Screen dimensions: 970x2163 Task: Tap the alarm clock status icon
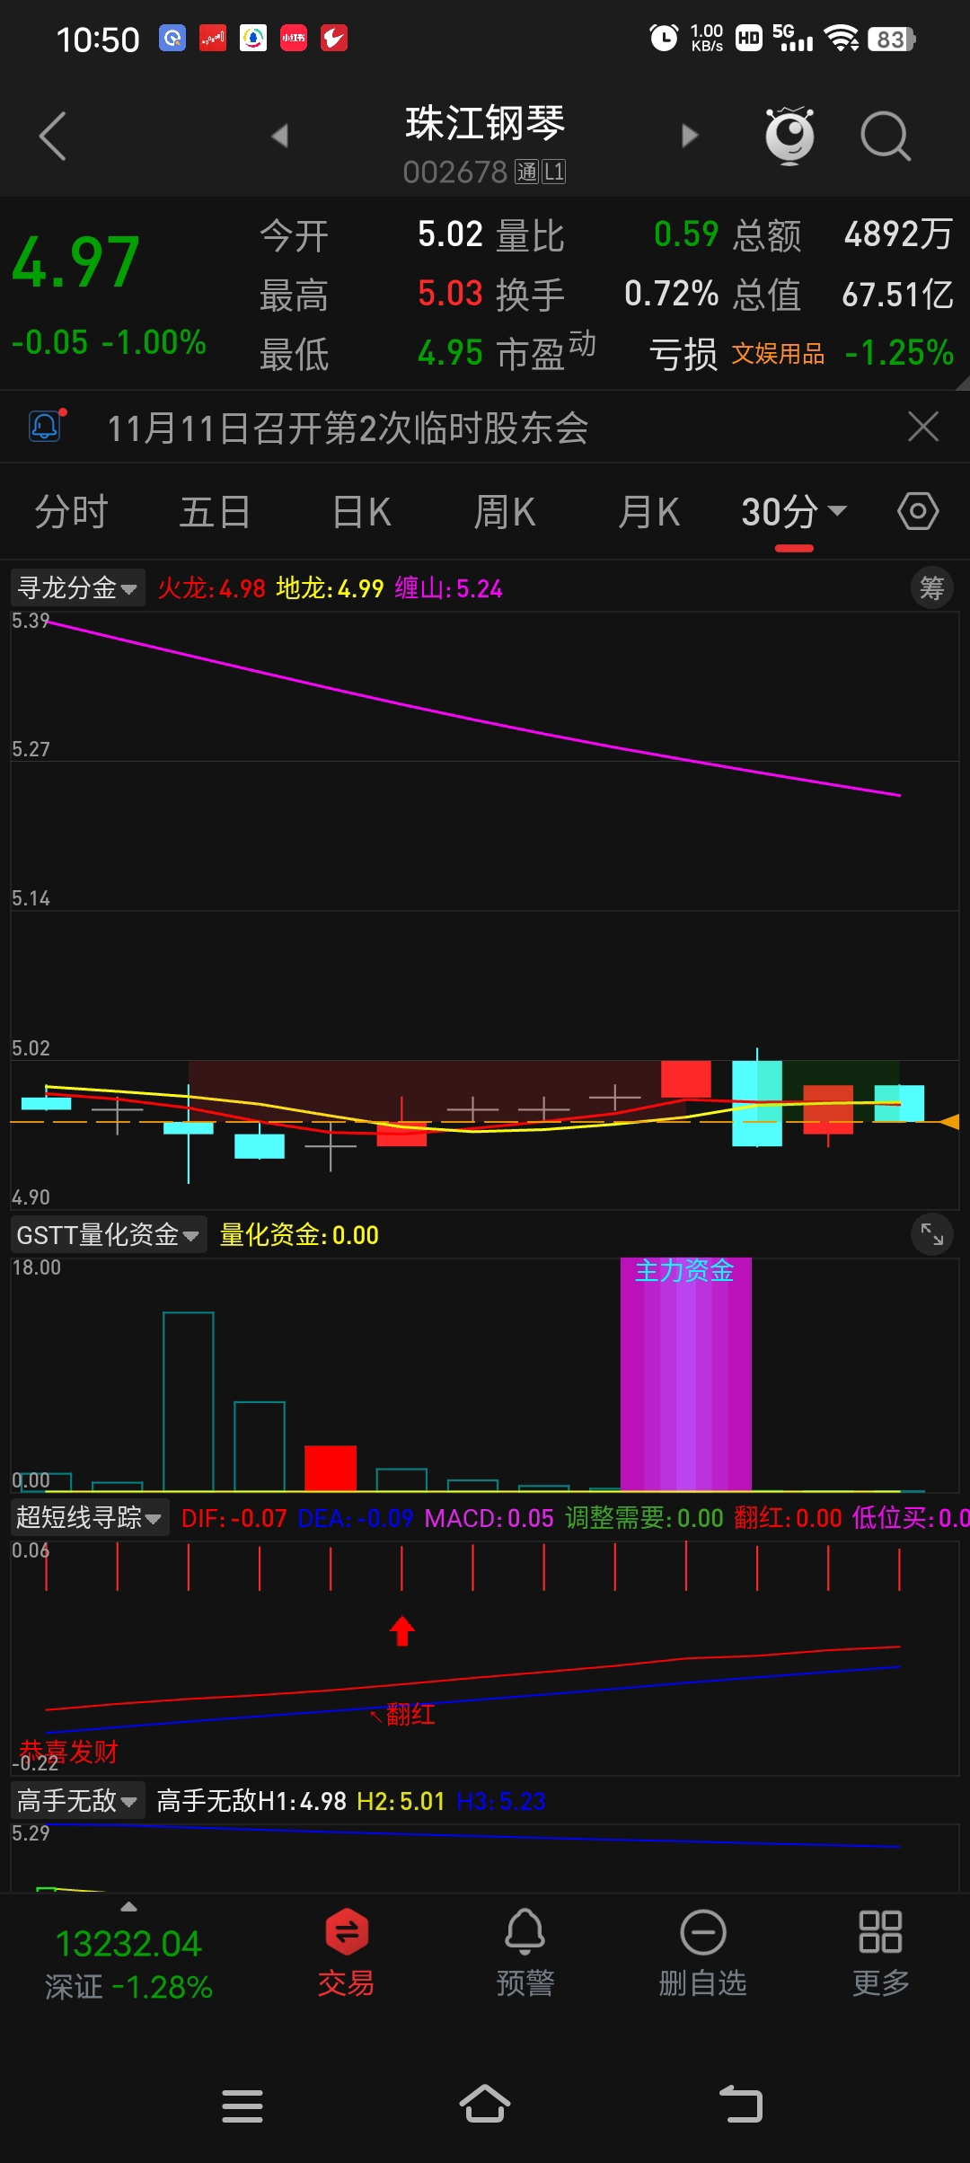(x=664, y=38)
